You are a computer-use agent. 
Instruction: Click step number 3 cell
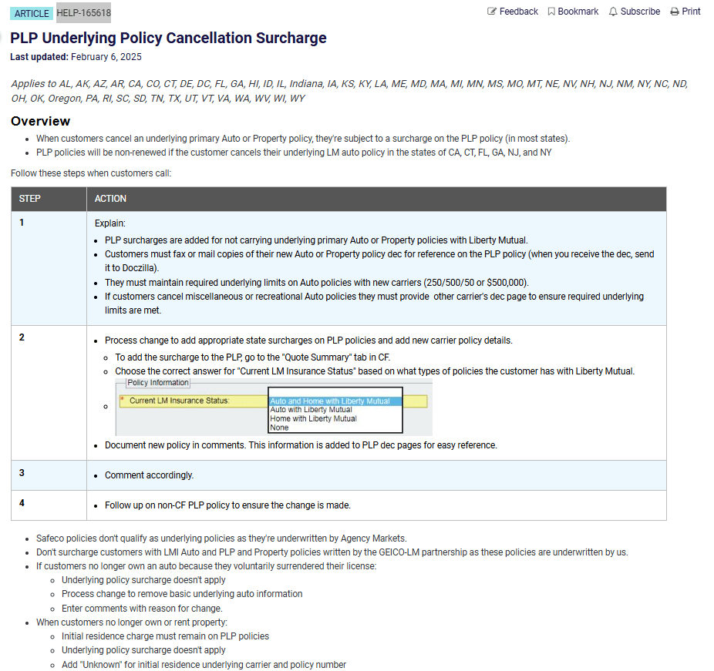[x=49, y=475]
